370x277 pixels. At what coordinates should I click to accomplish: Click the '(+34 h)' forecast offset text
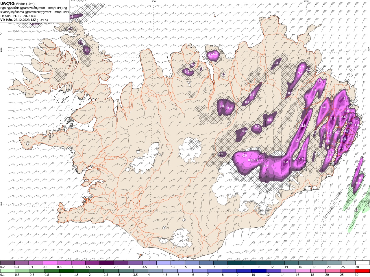42,20
